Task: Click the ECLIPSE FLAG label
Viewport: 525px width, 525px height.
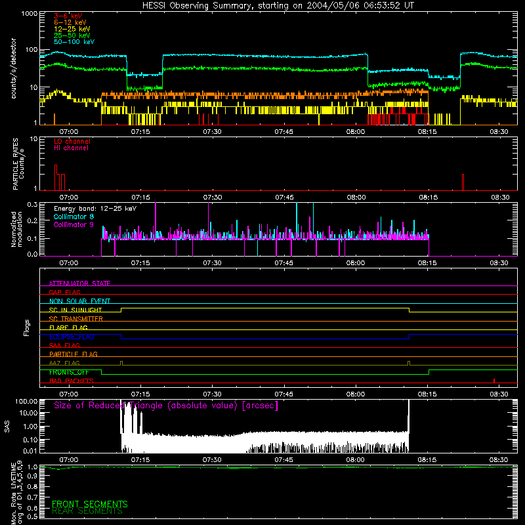Action: pyautogui.click(x=72, y=337)
